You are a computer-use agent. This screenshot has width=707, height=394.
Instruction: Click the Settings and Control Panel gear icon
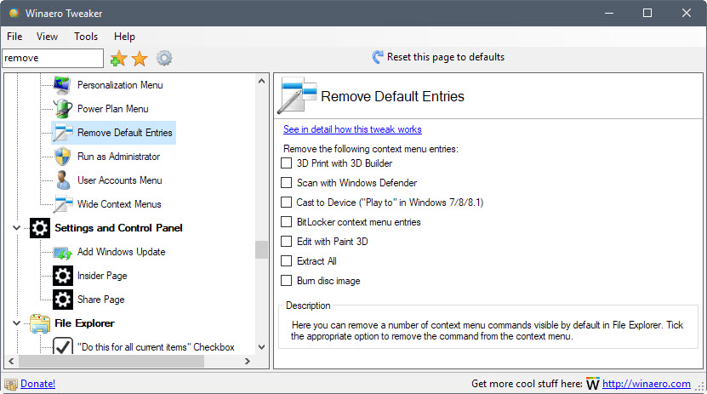click(x=40, y=228)
